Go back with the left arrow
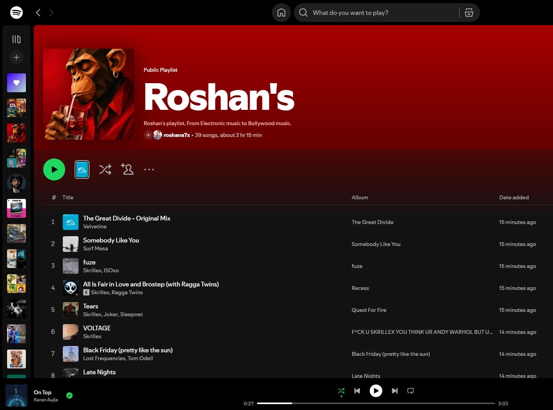 (38, 13)
